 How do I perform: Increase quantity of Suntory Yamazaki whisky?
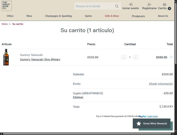click(x=136, y=57)
